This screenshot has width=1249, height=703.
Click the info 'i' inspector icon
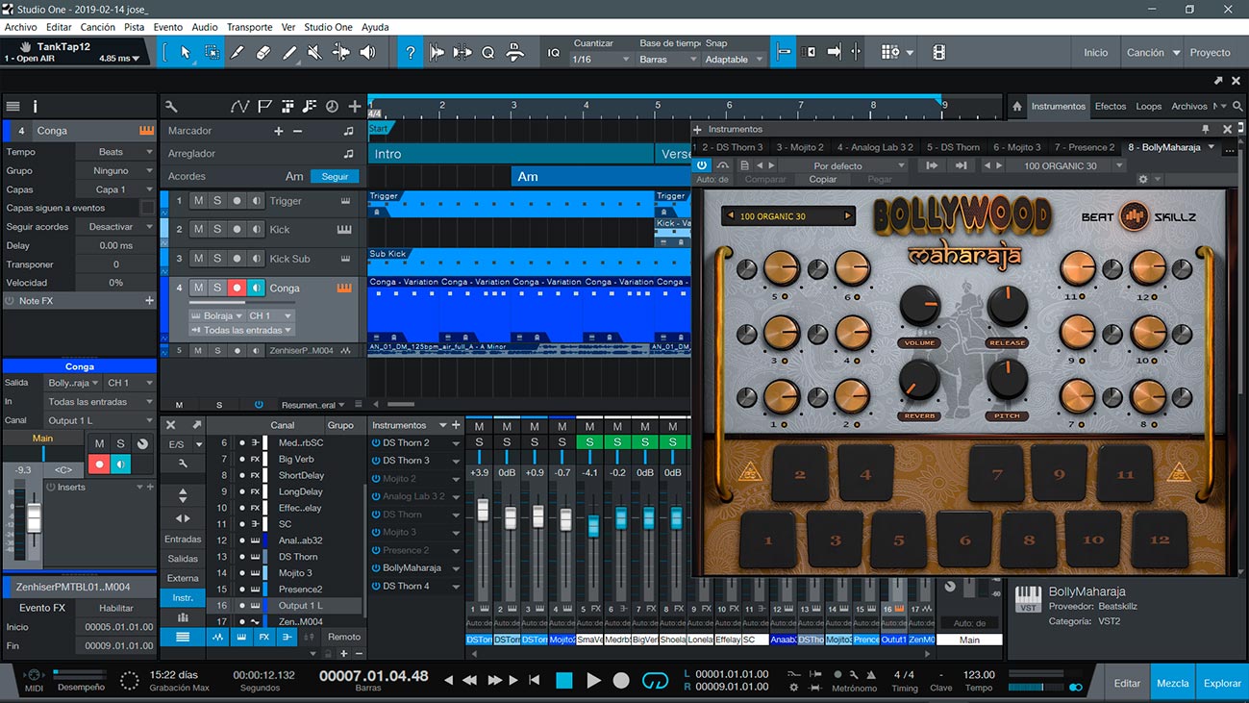pyautogui.click(x=36, y=107)
